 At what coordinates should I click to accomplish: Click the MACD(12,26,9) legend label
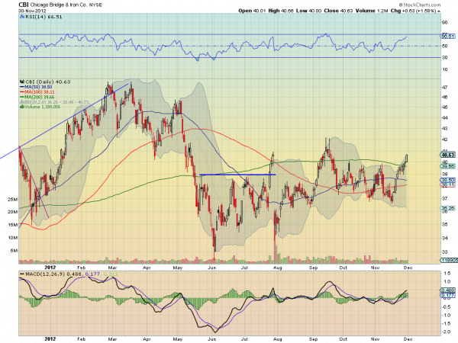pyautogui.click(x=45, y=274)
